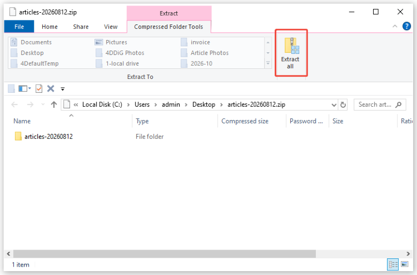
Task: Expand the chevron after Users in path
Action: [156, 105]
